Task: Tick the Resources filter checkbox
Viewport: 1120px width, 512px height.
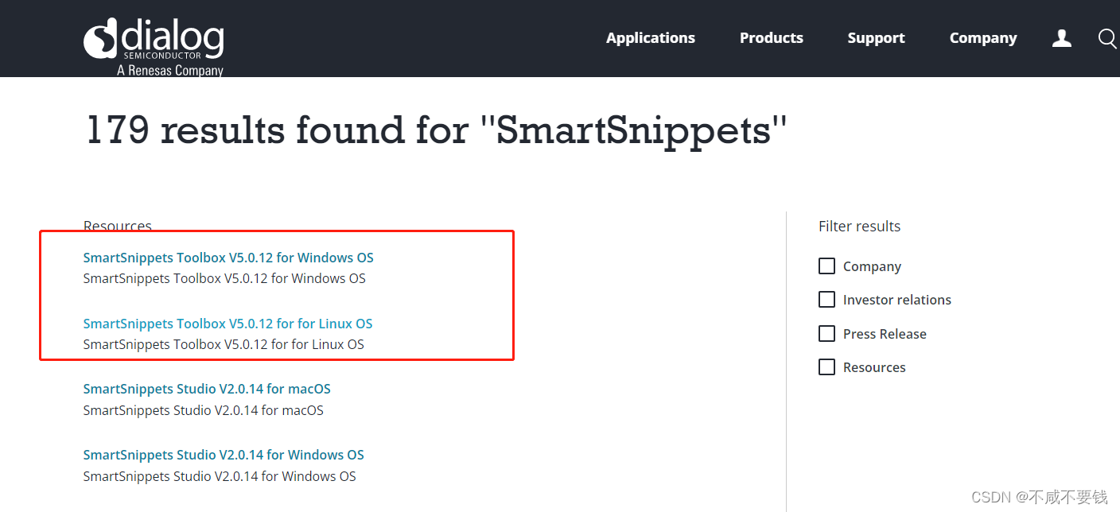Action: [826, 367]
